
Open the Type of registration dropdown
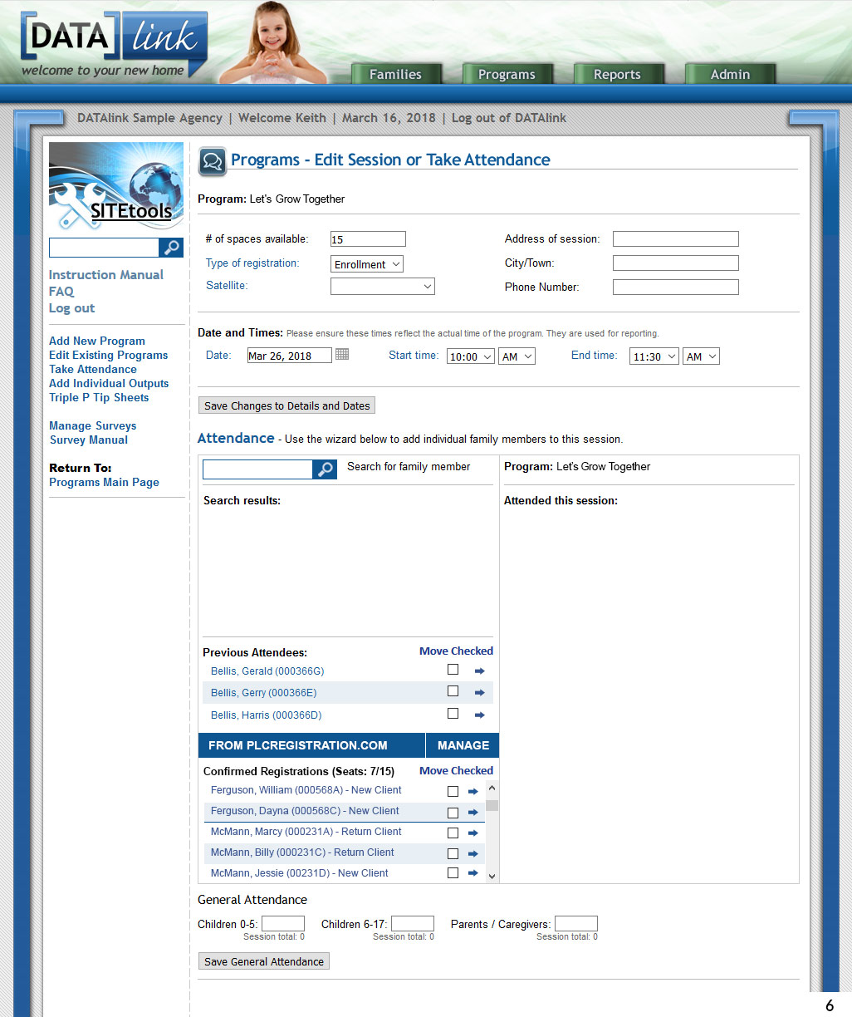(x=367, y=264)
